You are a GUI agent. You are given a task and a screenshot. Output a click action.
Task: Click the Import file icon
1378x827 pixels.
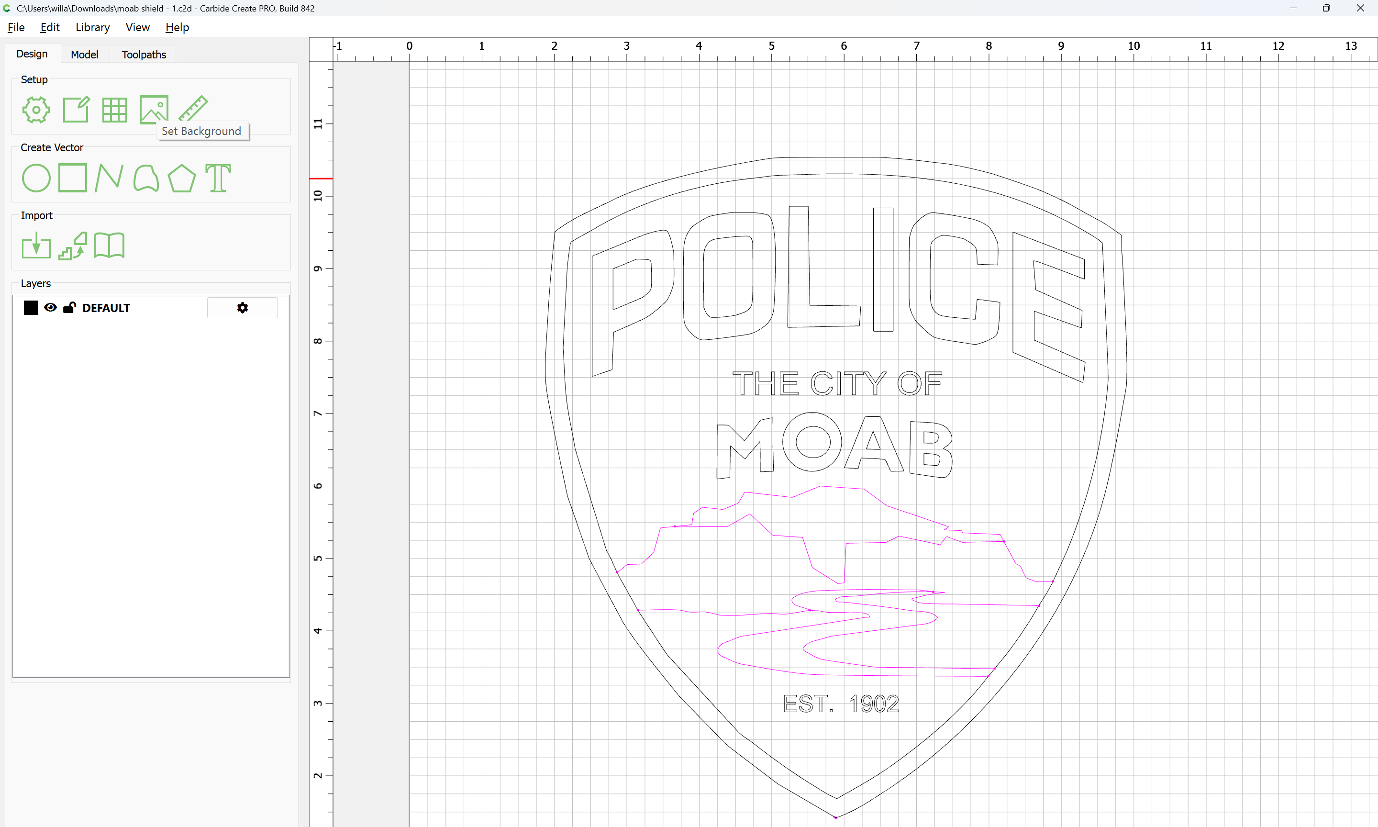point(36,246)
